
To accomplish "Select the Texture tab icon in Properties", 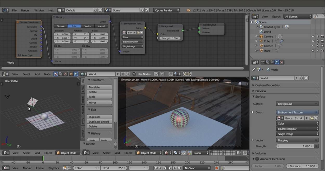I will point(282,62).
